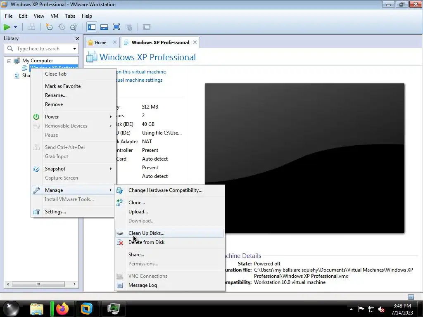423x317 pixels.
Task: Close the Library panel
Action: (x=77, y=38)
